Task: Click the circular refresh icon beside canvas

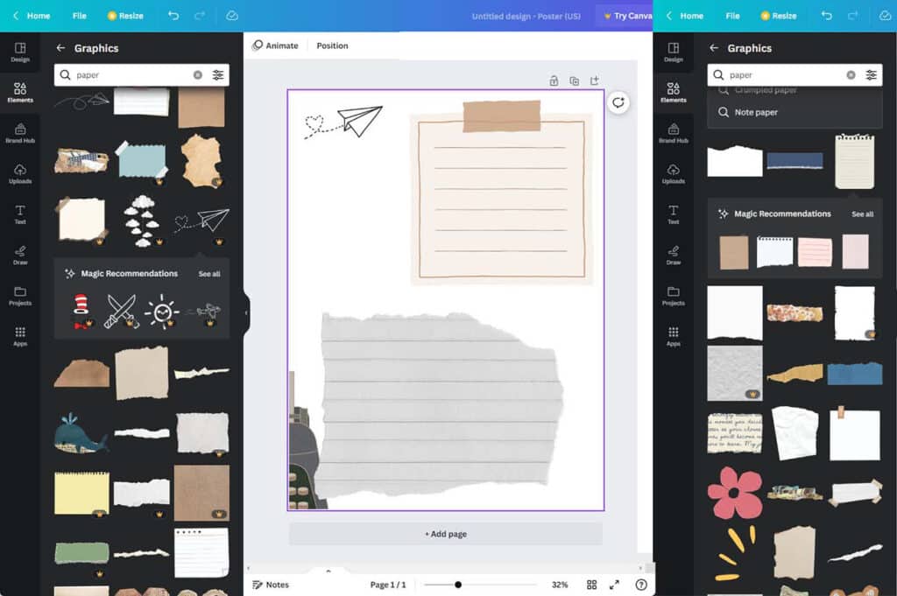Action: click(618, 102)
